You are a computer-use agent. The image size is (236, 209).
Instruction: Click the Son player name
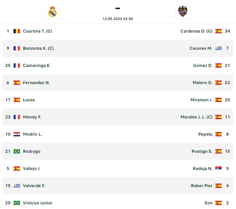[x=209, y=203]
